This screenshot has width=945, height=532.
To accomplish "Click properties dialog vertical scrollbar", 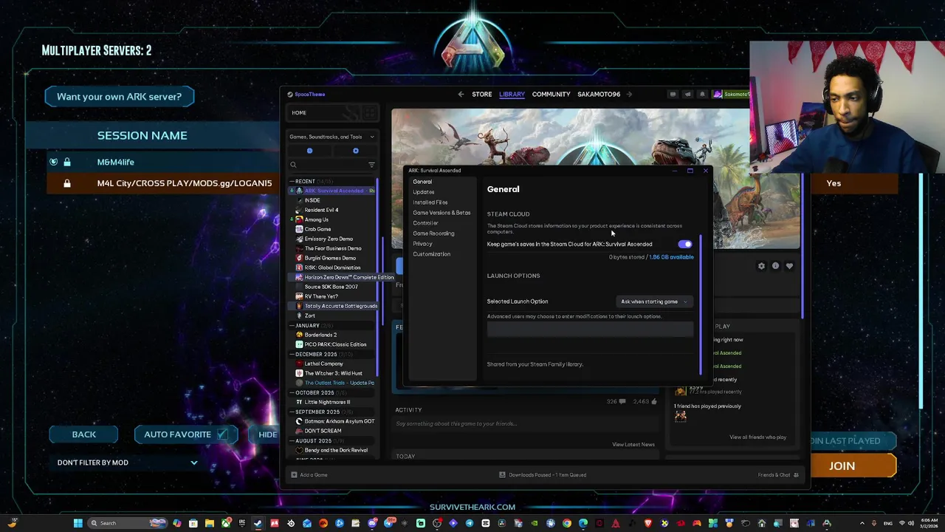I will tap(700, 304).
